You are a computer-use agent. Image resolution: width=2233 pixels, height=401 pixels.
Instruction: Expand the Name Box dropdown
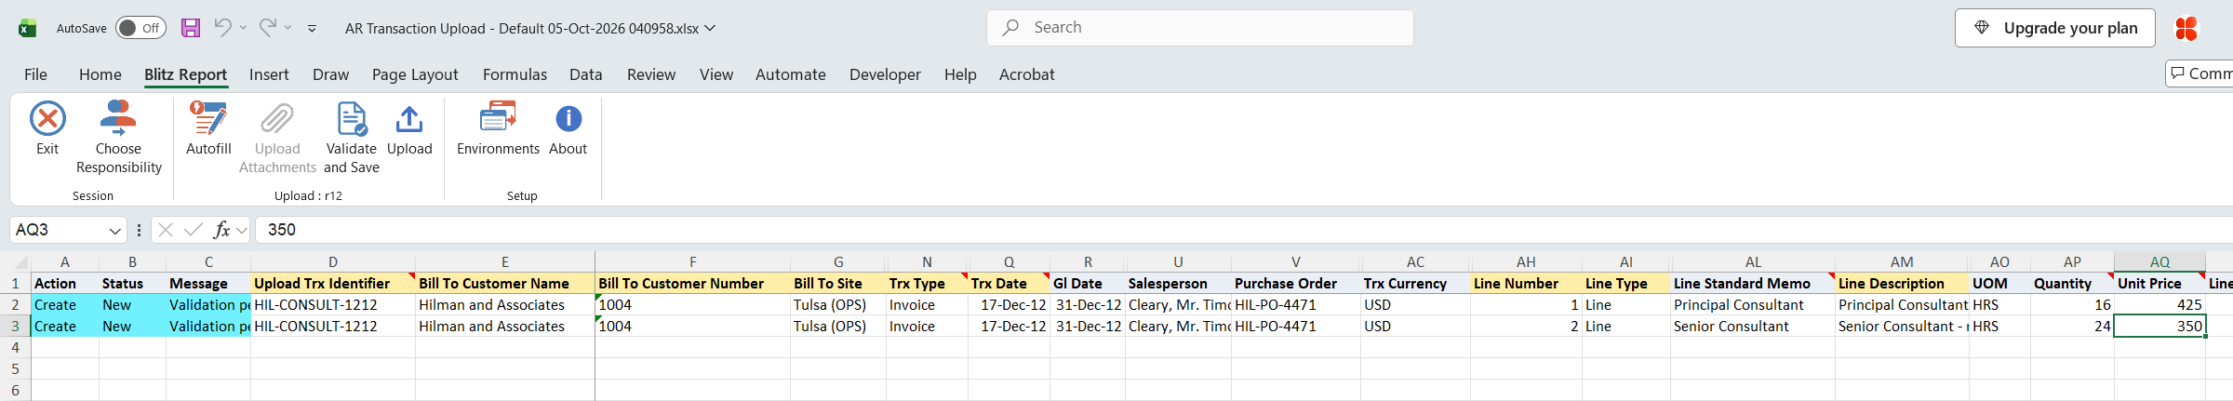coord(115,230)
